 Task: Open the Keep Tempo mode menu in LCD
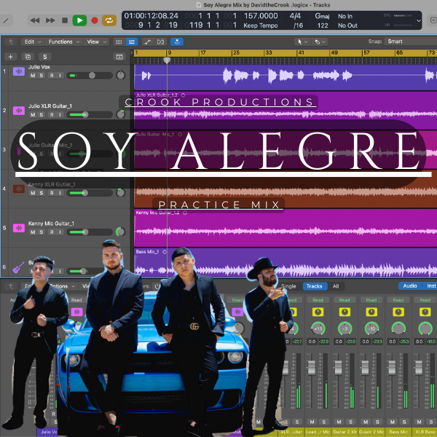tap(261, 25)
